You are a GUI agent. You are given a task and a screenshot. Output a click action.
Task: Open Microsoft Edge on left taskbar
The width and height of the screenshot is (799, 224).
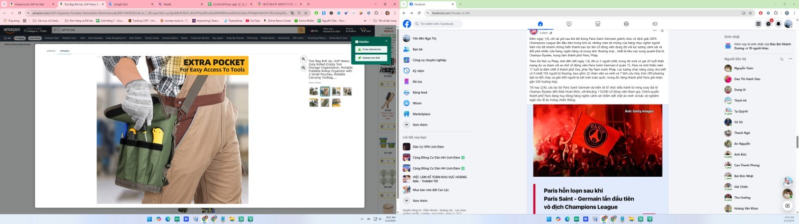point(168,219)
